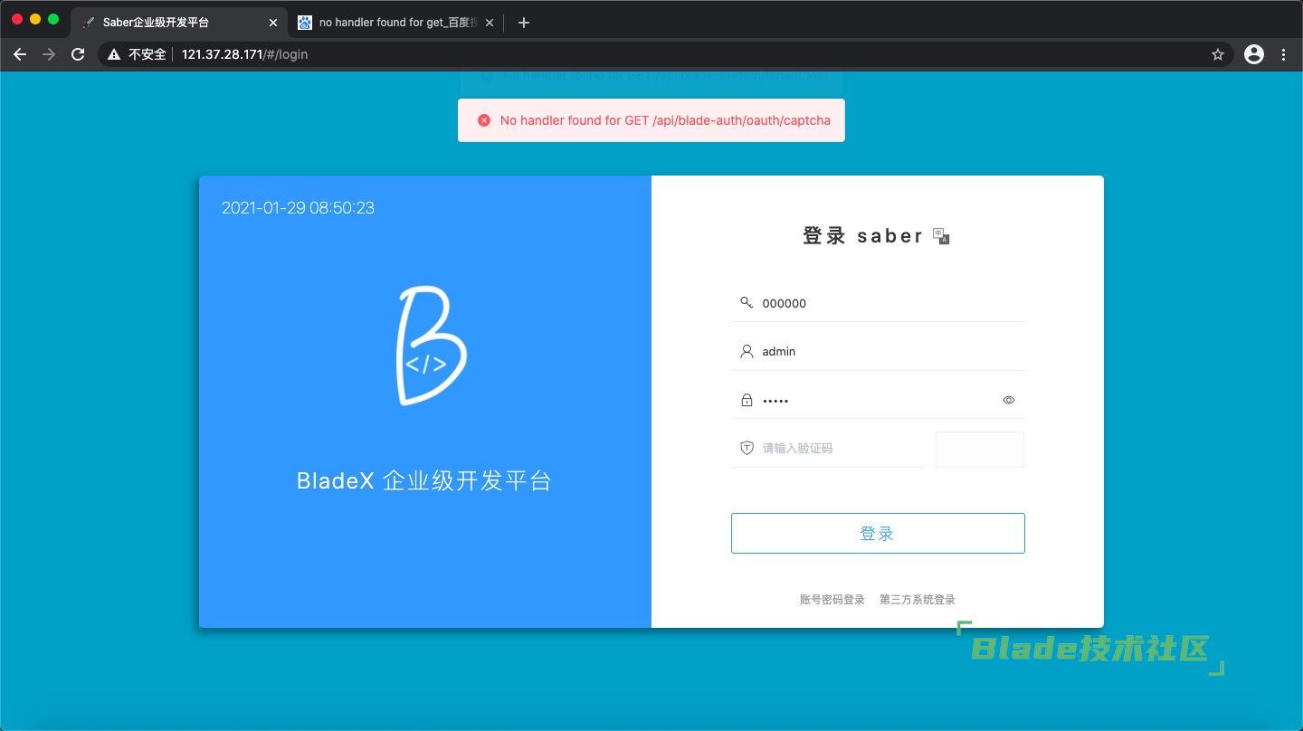Screen dimensions: 1303x731
Task: Choose 账号密码登录 login method
Action: (832, 600)
